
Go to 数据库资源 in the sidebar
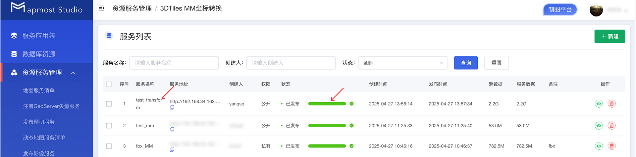coord(39,54)
